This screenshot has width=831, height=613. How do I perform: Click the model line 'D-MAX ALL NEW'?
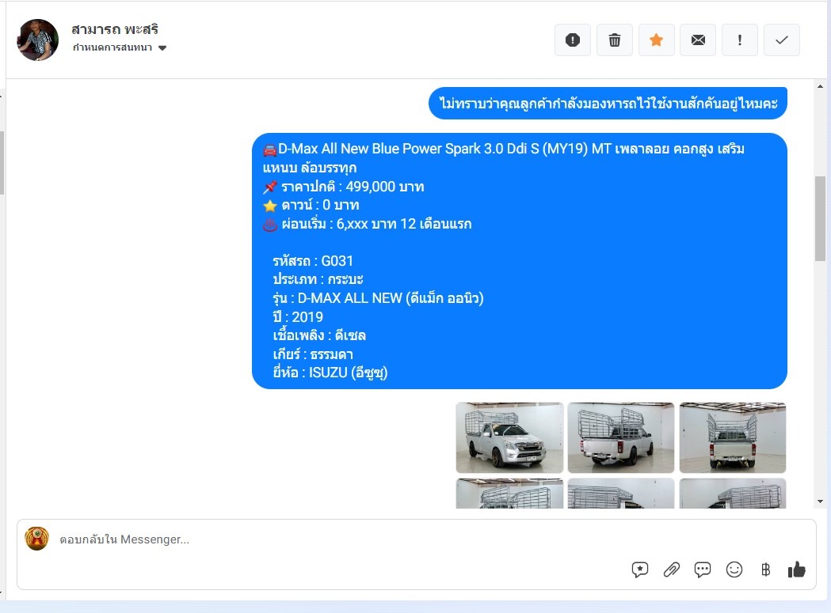(378, 298)
